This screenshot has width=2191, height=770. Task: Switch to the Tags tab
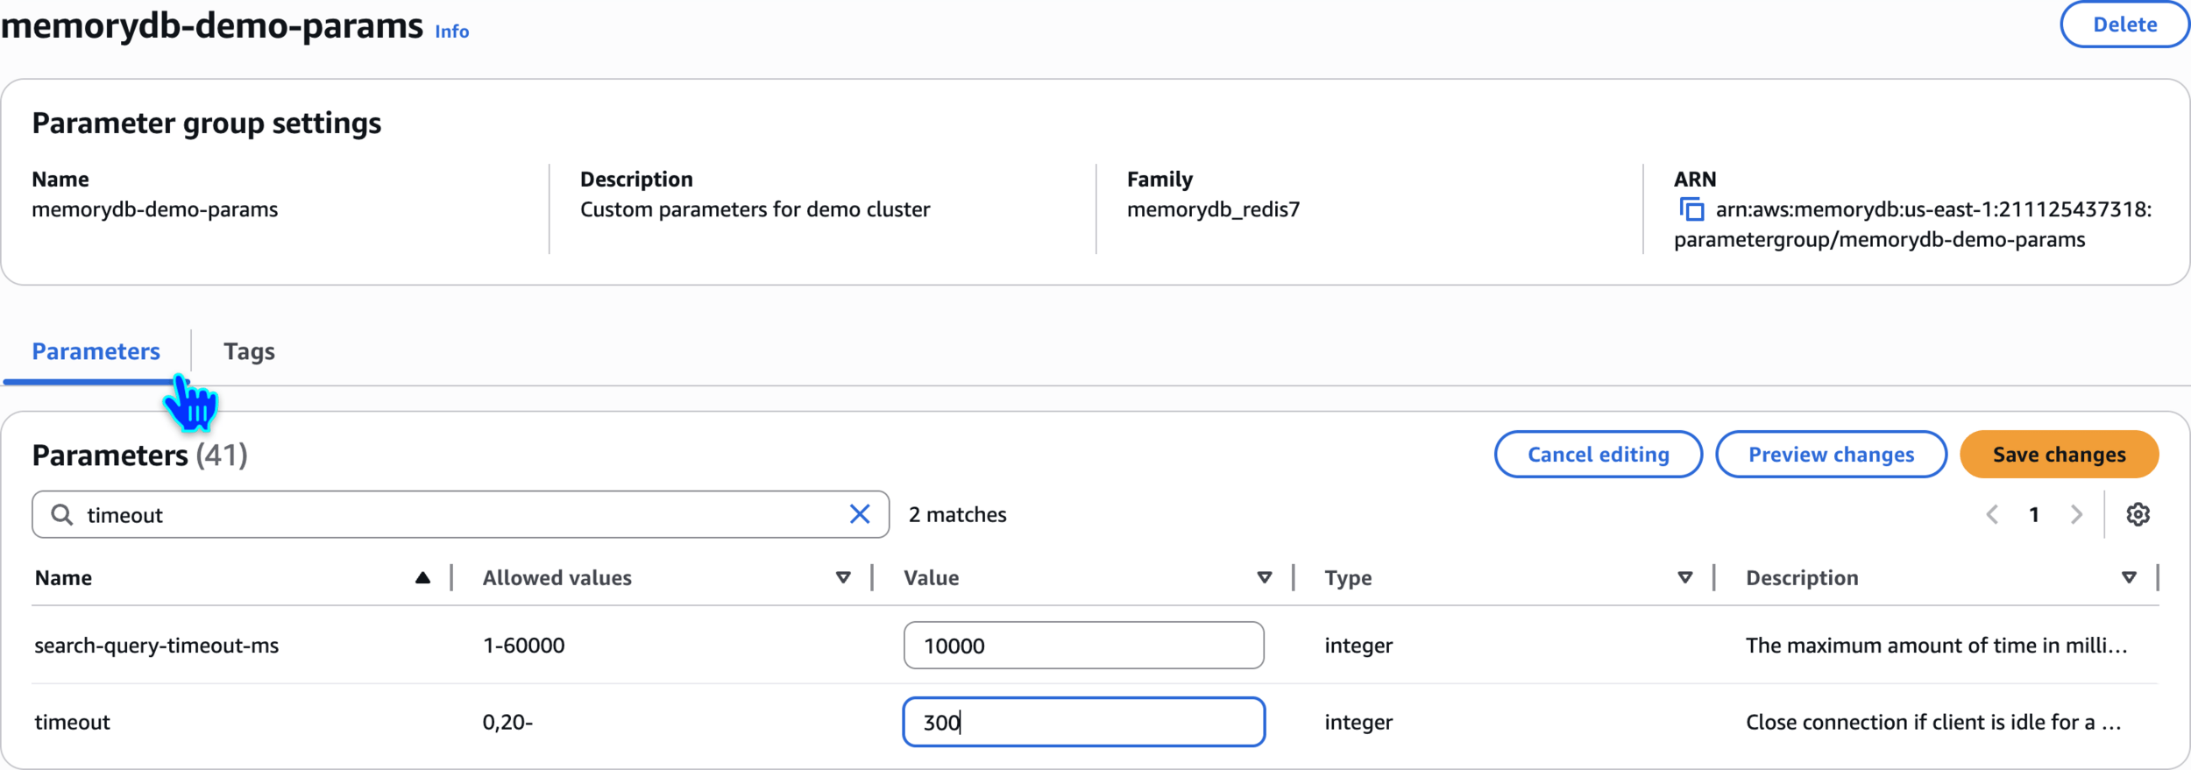(x=249, y=351)
